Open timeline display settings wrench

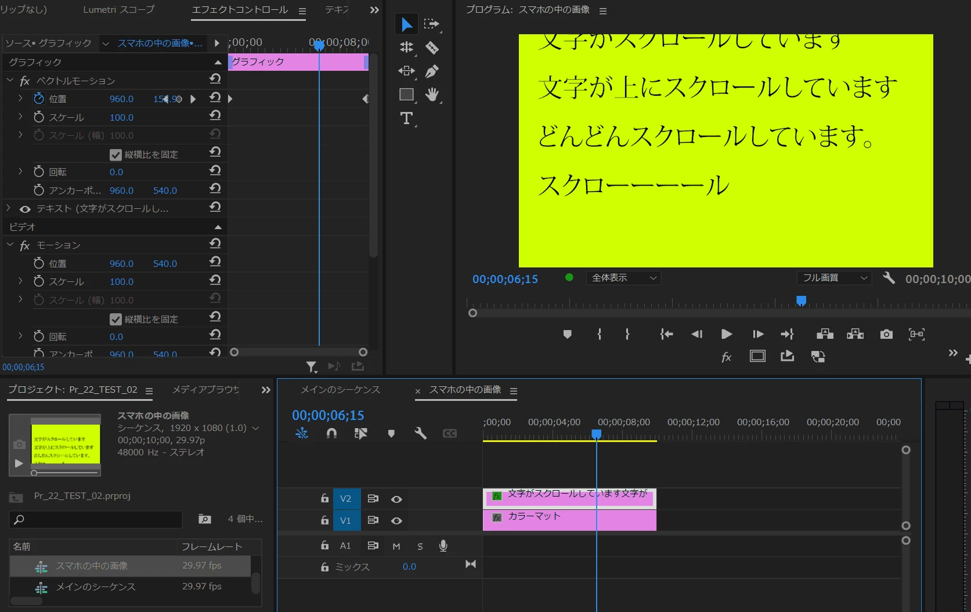[x=420, y=433]
